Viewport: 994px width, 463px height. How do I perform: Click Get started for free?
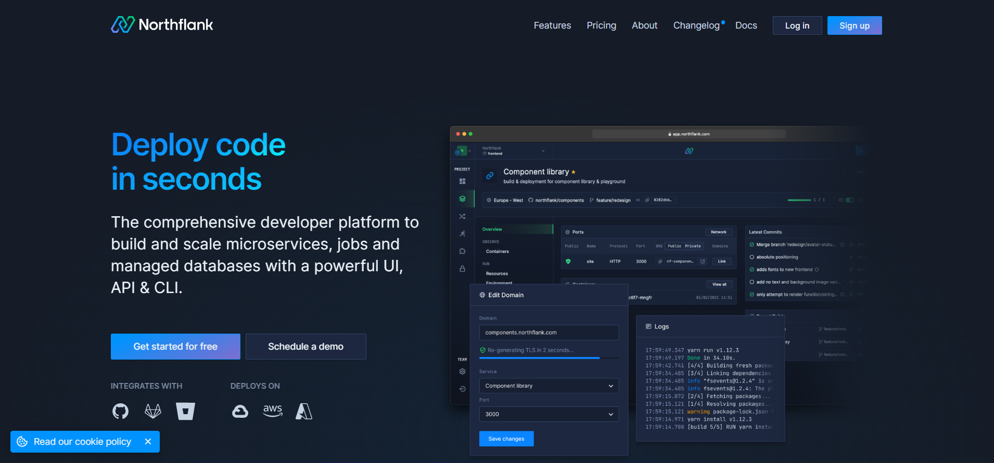coord(175,347)
